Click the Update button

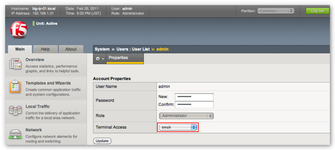tap(102, 141)
